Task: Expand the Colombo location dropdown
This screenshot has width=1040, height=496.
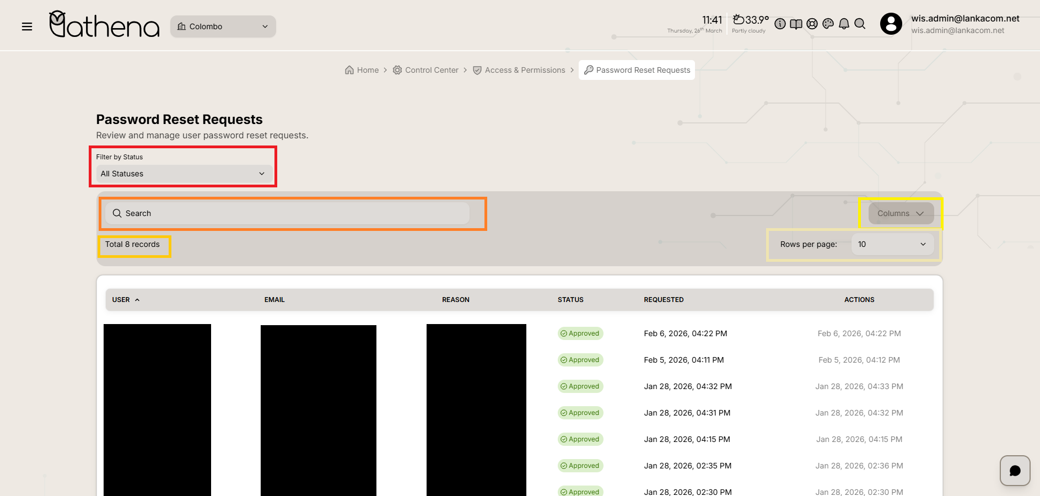Action: [x=223, y=26]
